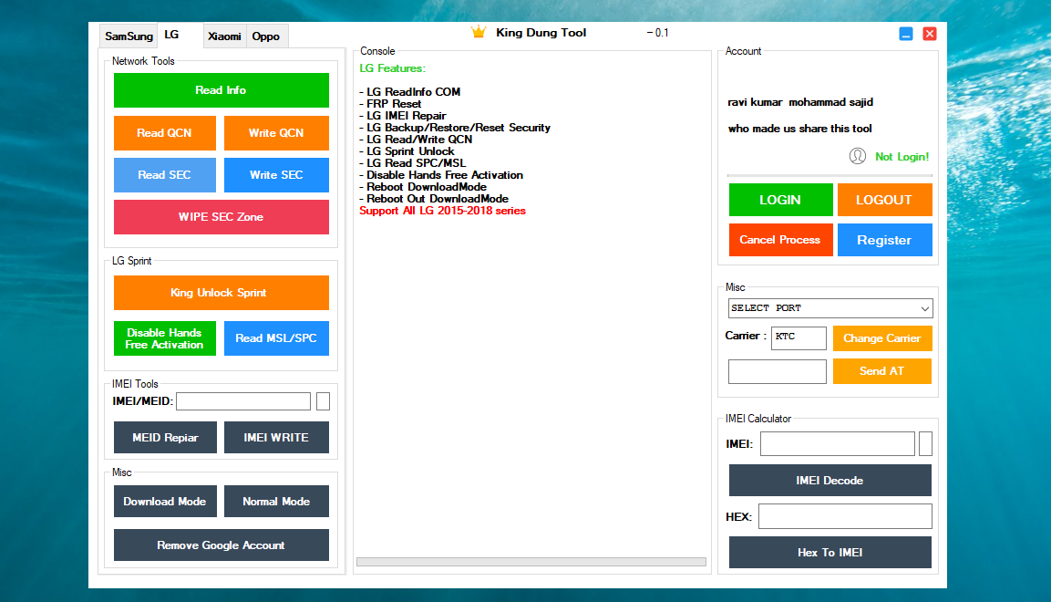The image size is (1051, 602).
Task: Click 'who made us share this tool' text
Action: (800, 129)
